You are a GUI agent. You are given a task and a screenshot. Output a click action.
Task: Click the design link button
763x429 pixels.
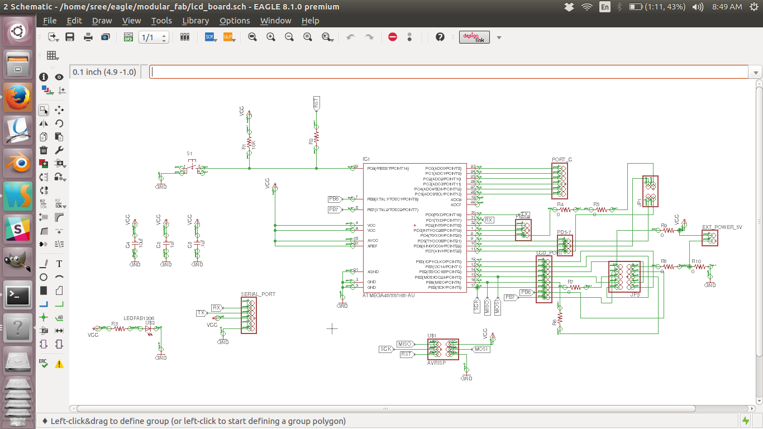tap(475, 37)
